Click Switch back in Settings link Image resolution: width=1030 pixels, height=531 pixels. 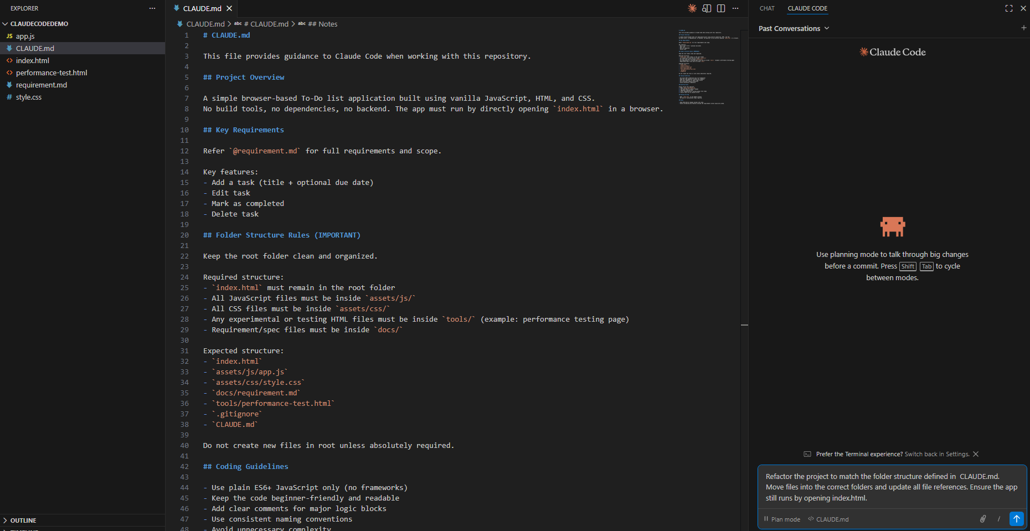[936, 454]
